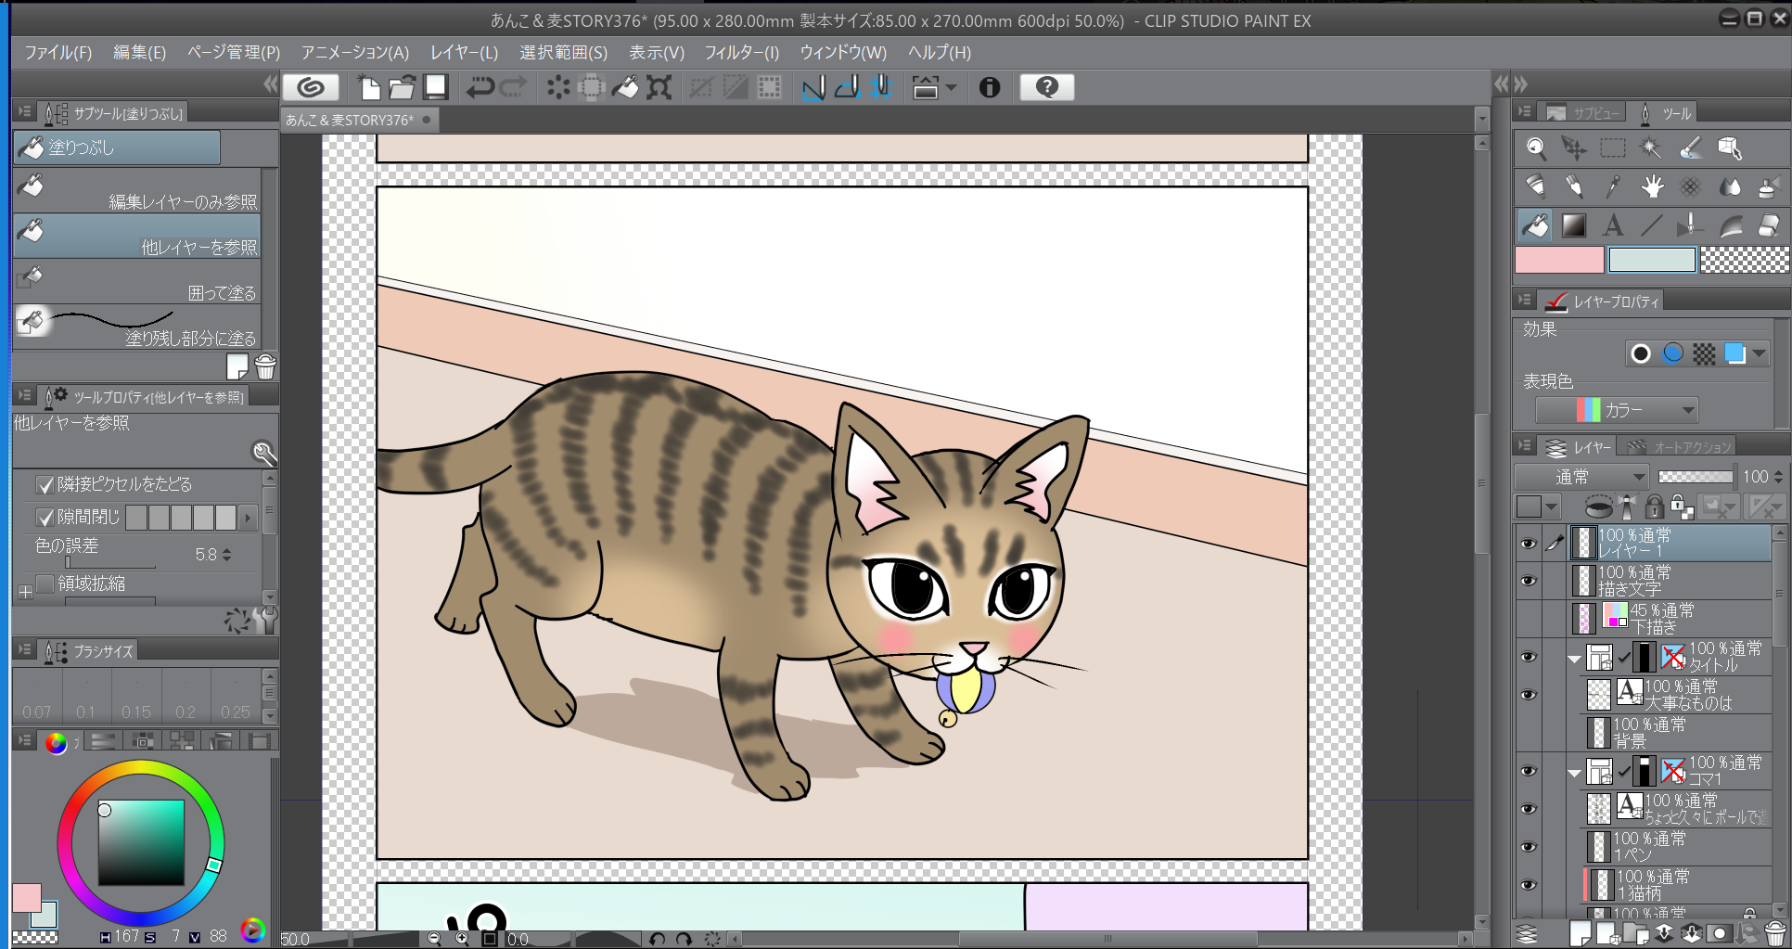Select the 塗りつぶし sub tool group
1792x949 pixels.
(x=117, y=147)
